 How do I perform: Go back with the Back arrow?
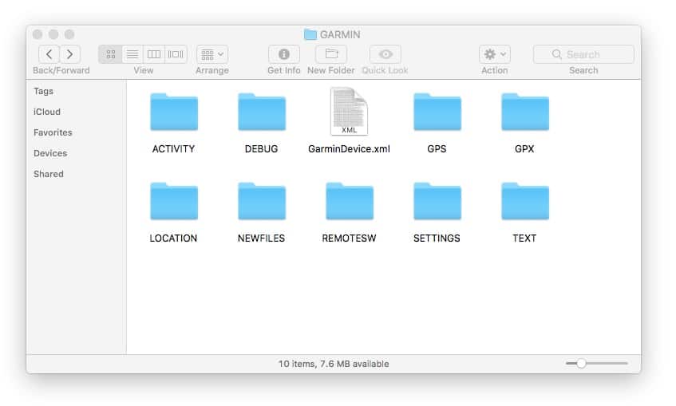pyautogui.click(x=49, y=54)
